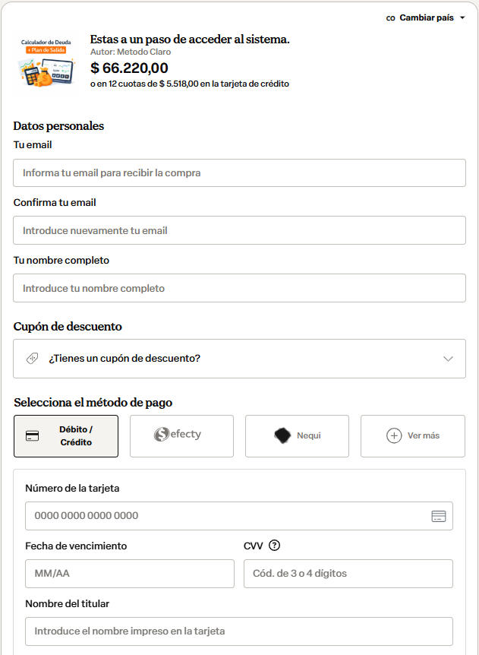Open the Cambiar país dropdown
Image resolution: width=479 pixels, height=655 pixels.
pyautogui.click(x=426, y=17)
